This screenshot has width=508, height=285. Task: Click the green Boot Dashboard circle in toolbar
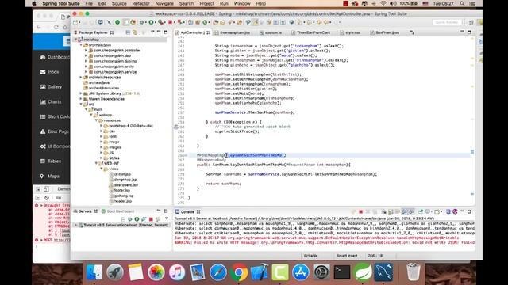[117, 22]
